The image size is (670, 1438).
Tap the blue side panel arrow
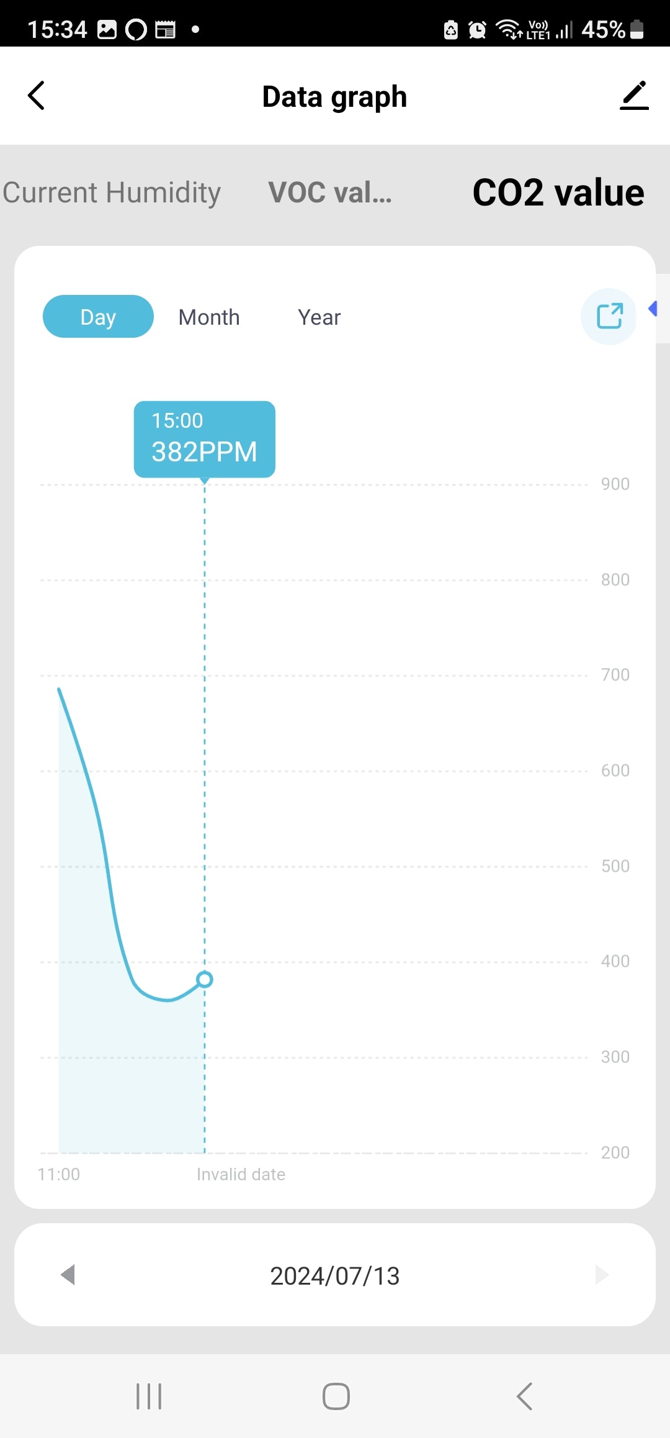tap(653, 309)
